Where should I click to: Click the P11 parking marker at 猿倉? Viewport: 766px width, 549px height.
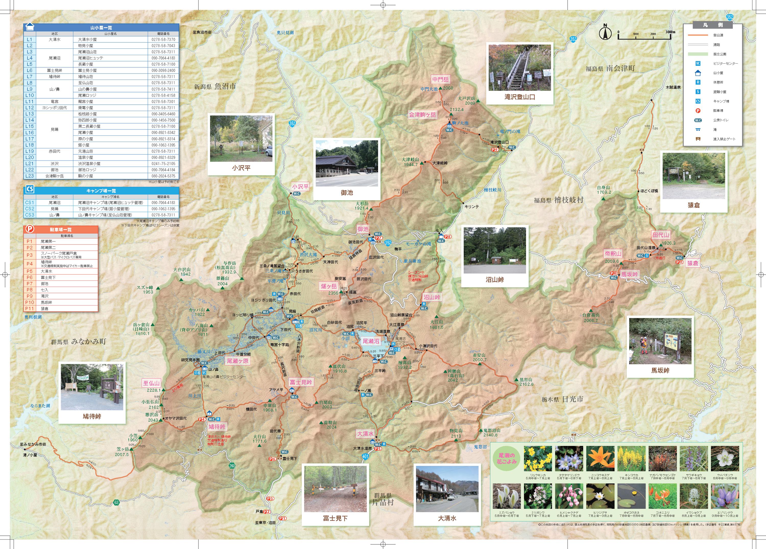pos(679,262)
